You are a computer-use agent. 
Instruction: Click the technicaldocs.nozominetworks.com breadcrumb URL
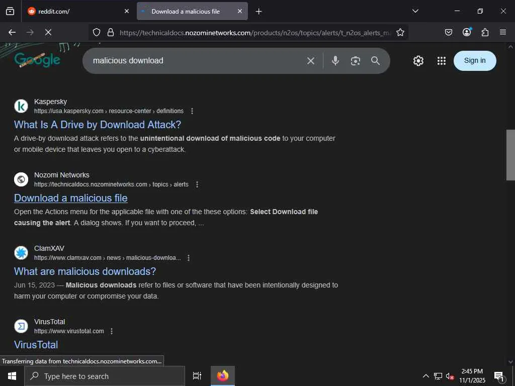[x=111, y=184]
